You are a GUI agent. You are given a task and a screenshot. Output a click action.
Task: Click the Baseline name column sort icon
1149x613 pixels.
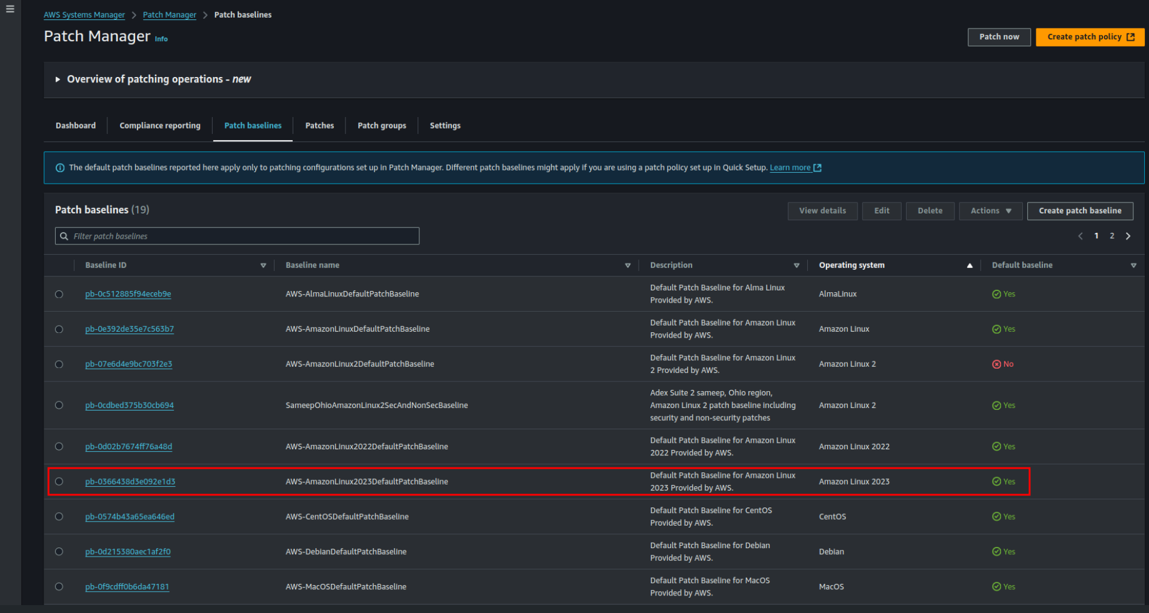pyautogui.click(x=627, y=266)
